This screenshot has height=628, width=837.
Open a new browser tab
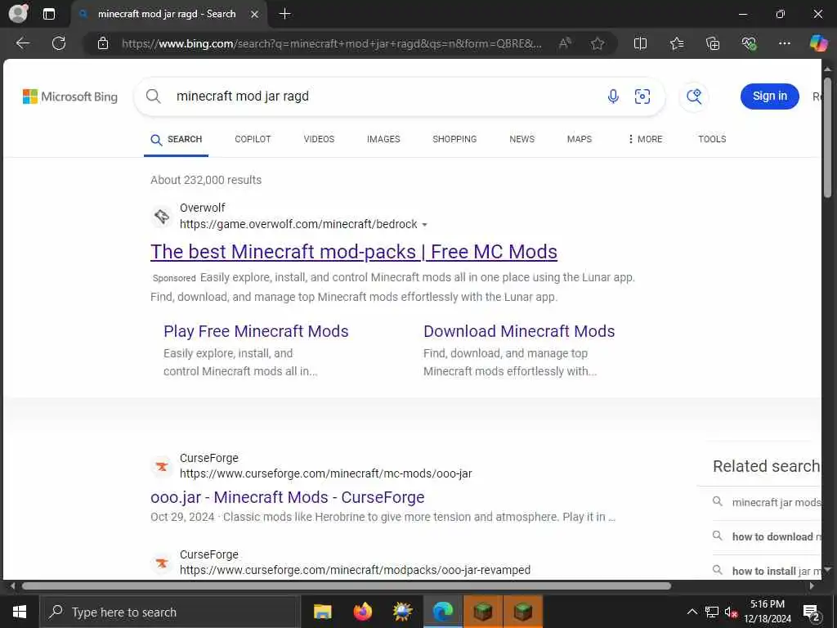point(285,14)
